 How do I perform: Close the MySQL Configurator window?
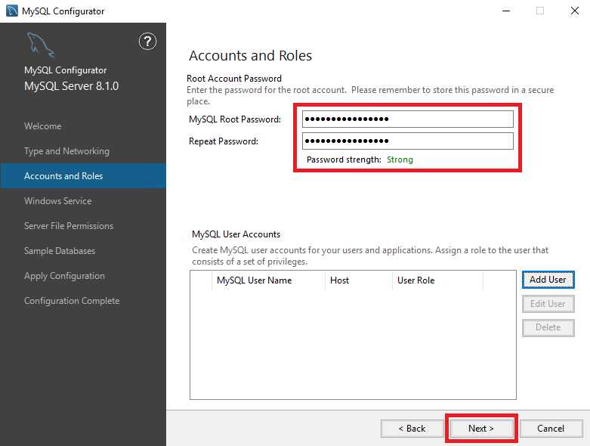point(575,11)
